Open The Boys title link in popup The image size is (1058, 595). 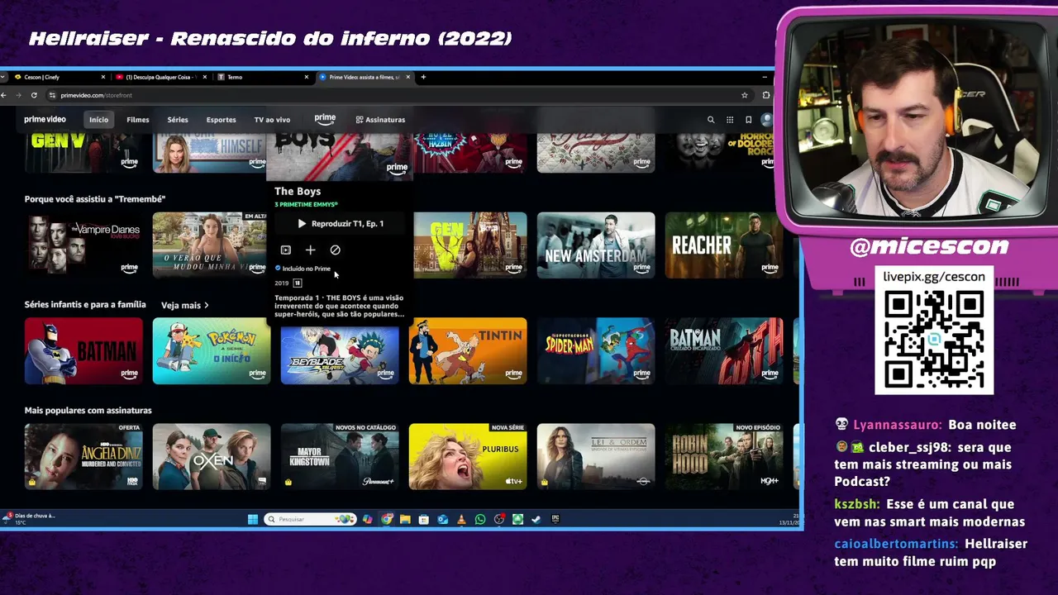298,191
